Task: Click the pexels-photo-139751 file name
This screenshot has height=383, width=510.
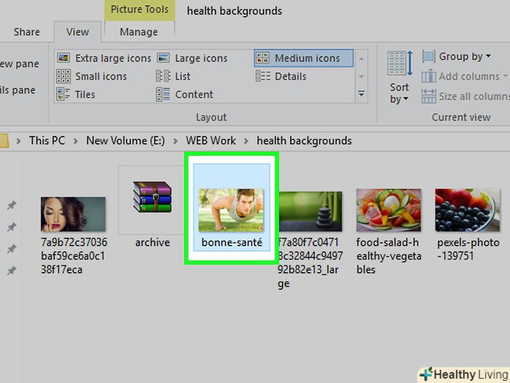Action: (468, 249)
